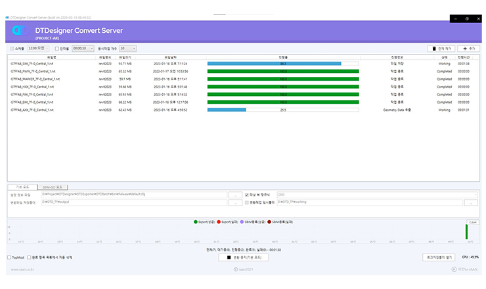This screenshot has width=486, height=289.
Task: Select the basic mode tab
Action: [x=22, y=187]
